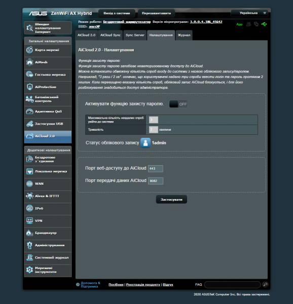Image resolution: width=293 pixels, height=304 pixels.
Task: Click the ASUS logo in header
Action: pyautogui.click(x=38, y=13)
